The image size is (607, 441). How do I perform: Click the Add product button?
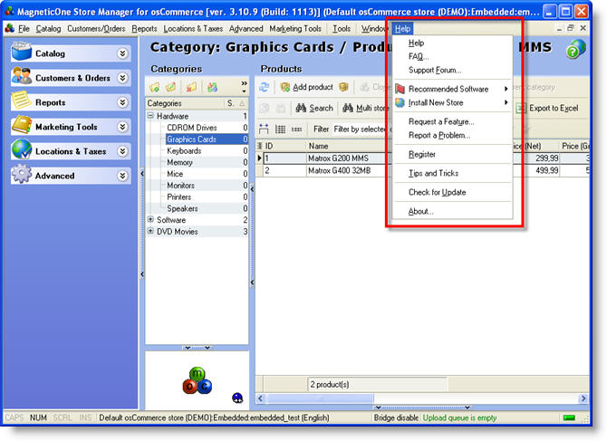(305, 87)
